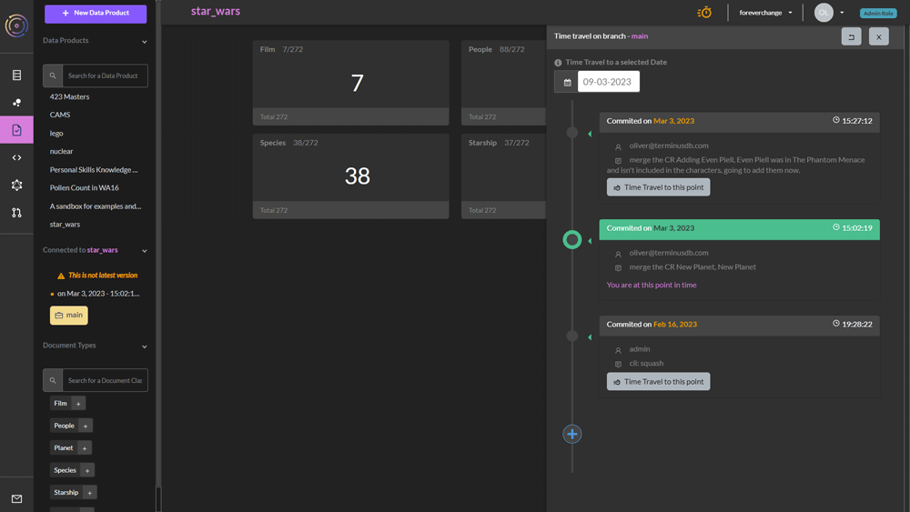Open the user profile dropdown arrow
The height and width of the screenshot is (512, 910).
pos(842,12)
